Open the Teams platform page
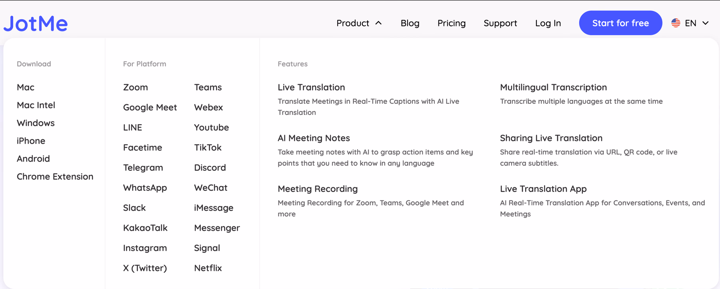720x289 pixels. (208, 87)
